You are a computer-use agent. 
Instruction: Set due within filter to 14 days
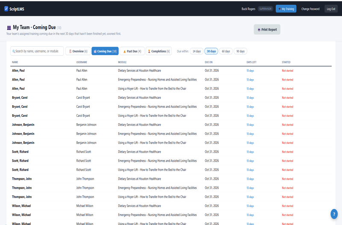[197, 51]
